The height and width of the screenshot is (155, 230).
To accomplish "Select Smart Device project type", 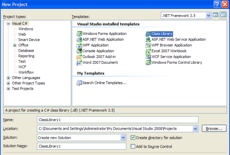I will point(29,40).
